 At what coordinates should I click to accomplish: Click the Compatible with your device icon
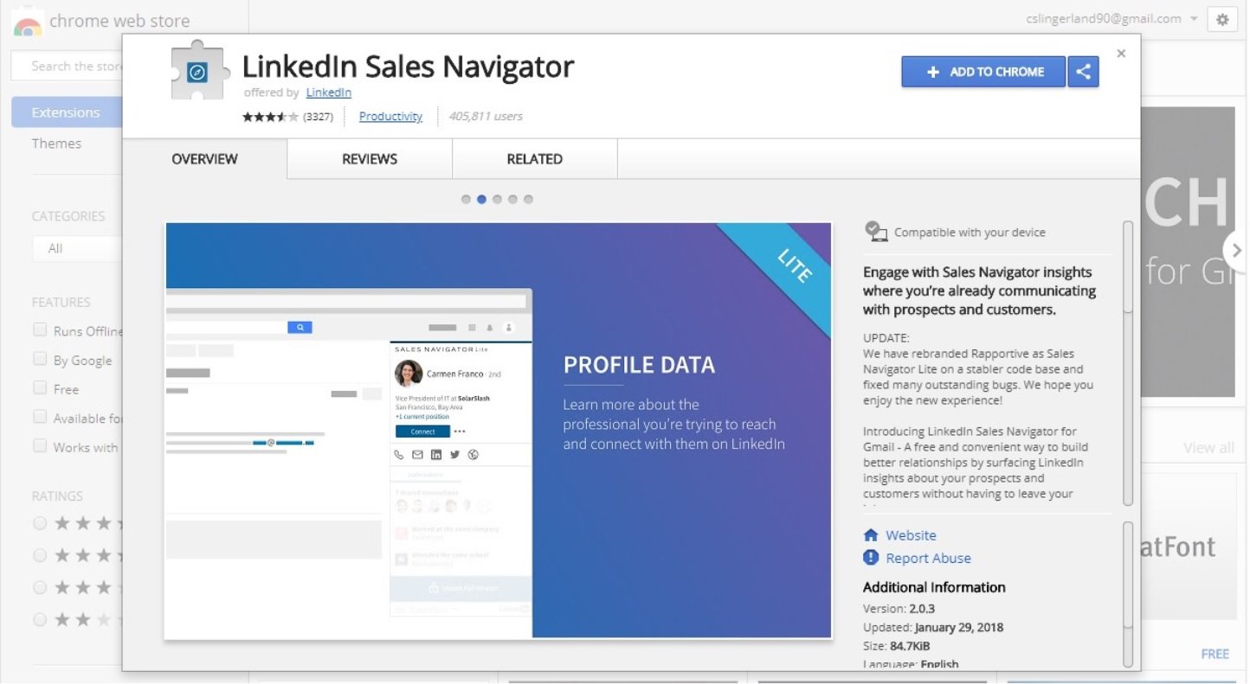coord(876,231)
